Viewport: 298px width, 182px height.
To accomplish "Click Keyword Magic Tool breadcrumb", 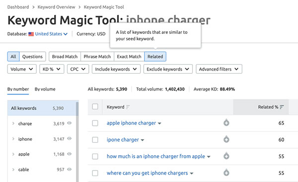I will [104, 7].
